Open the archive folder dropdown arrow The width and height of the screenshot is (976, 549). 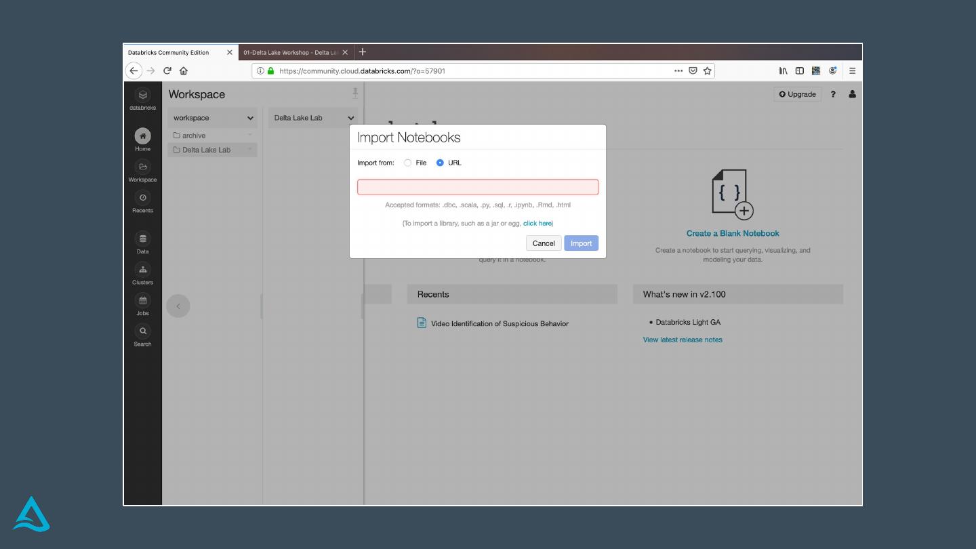point(249,136)
